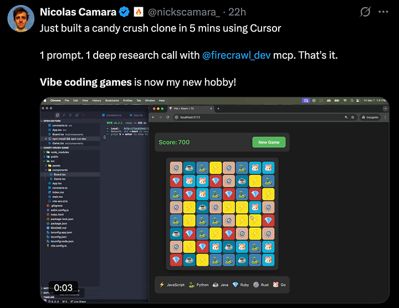Close the npm install && npm run dev editor
Screen dimensions: 399x308
tap(46, 139)
